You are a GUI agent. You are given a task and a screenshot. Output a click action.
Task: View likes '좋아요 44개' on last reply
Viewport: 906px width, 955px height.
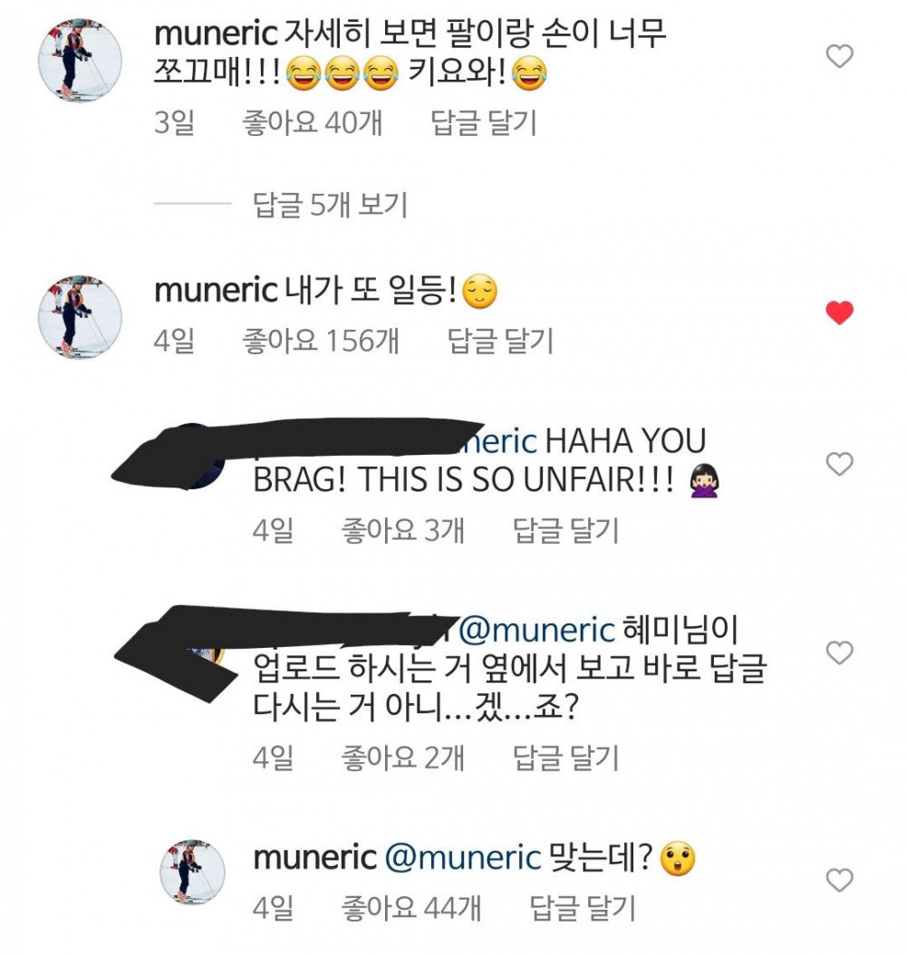click(411, 908)
